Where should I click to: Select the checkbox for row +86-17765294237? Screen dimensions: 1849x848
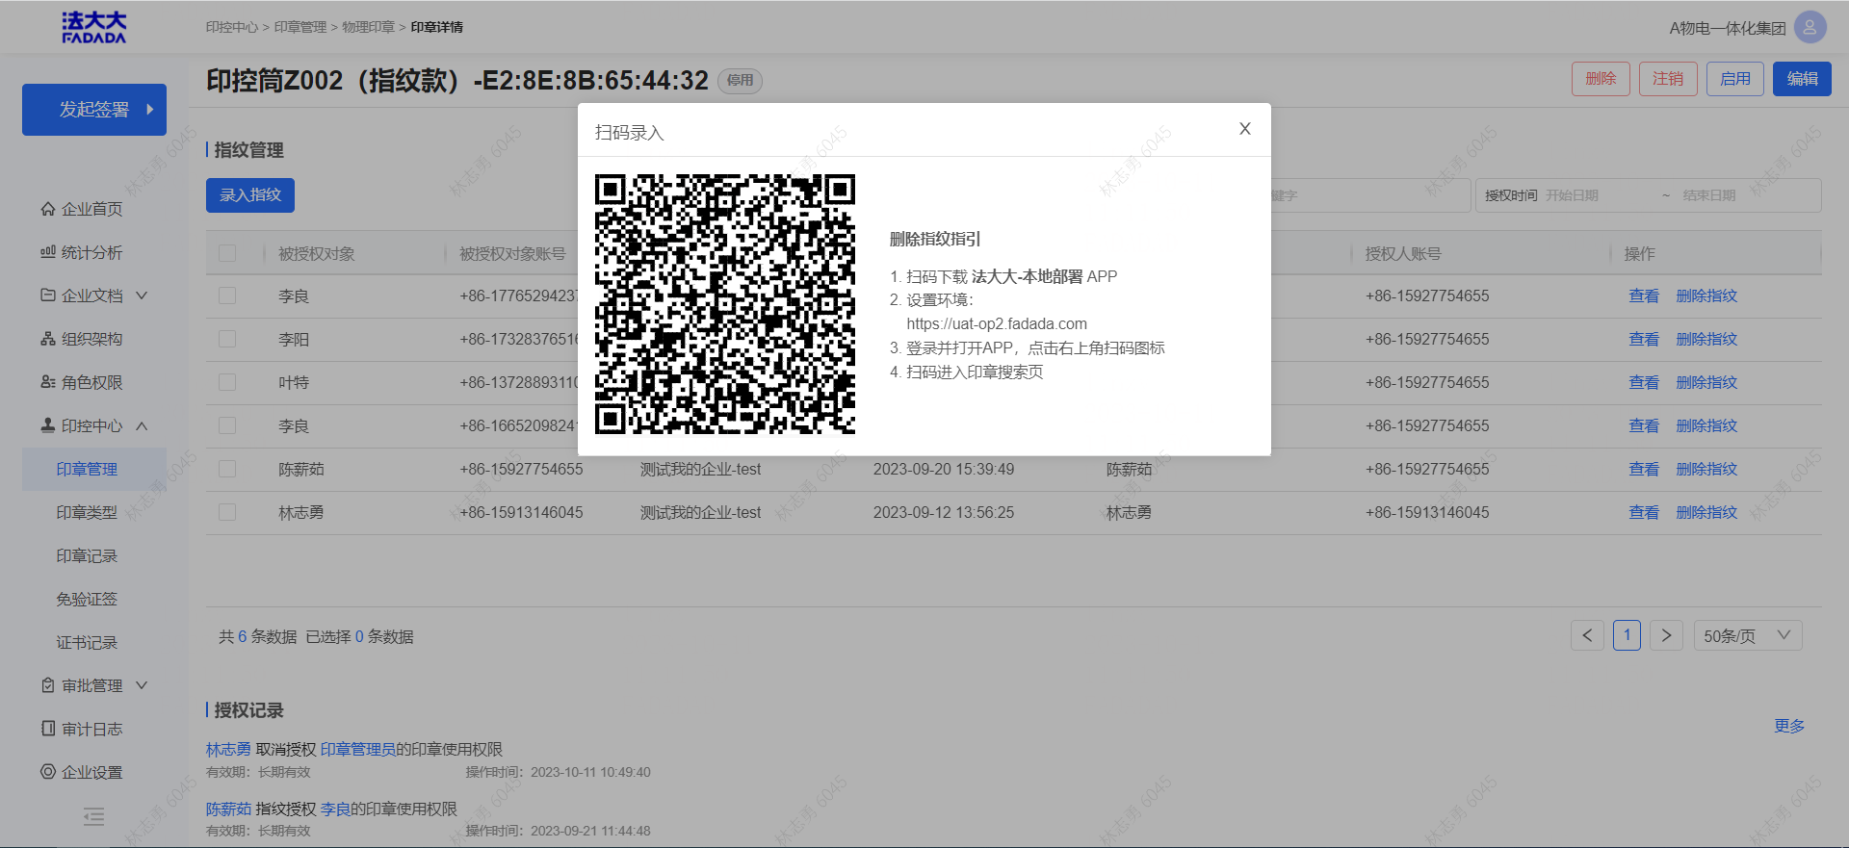[227, 296]
